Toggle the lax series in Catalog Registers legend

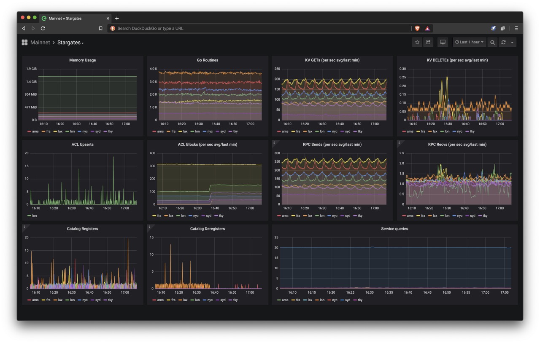60,300
